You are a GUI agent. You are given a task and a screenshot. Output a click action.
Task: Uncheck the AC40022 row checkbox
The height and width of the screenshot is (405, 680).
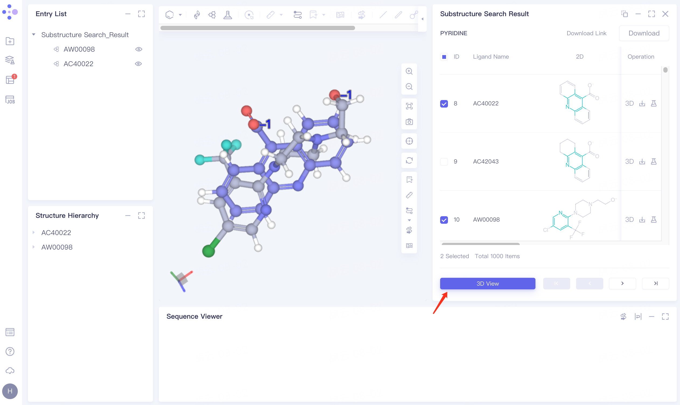pyautogui.click(x=444, y=104)
